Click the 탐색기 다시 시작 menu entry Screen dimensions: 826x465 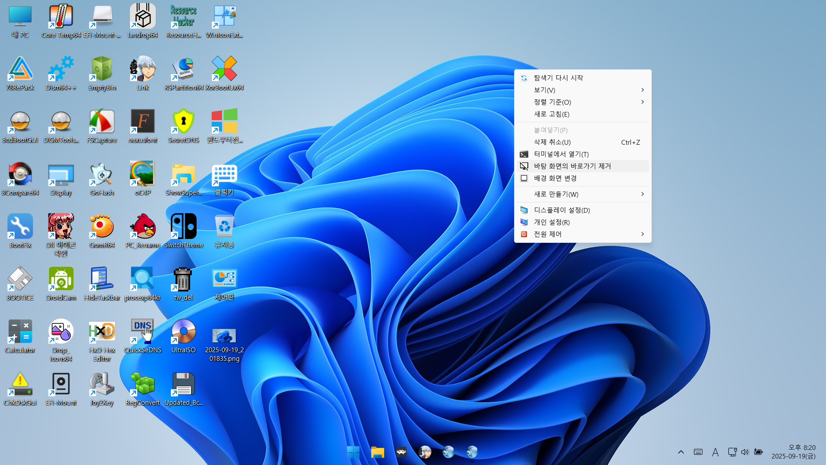click(x=558, y=78)
